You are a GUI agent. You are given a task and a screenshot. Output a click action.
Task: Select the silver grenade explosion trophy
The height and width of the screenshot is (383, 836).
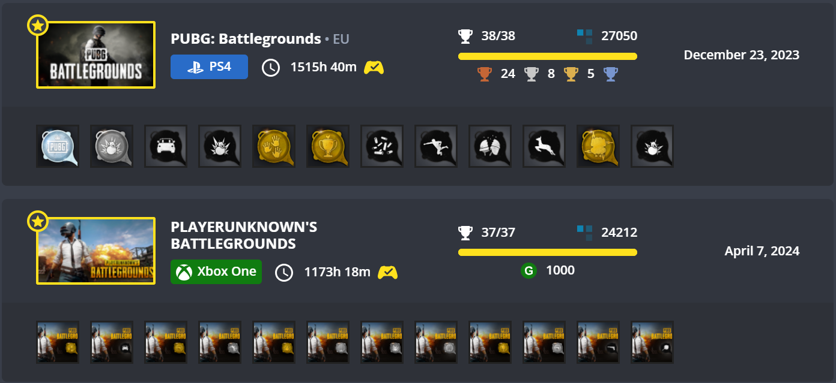pyautogui.click(x=112, y=146)
